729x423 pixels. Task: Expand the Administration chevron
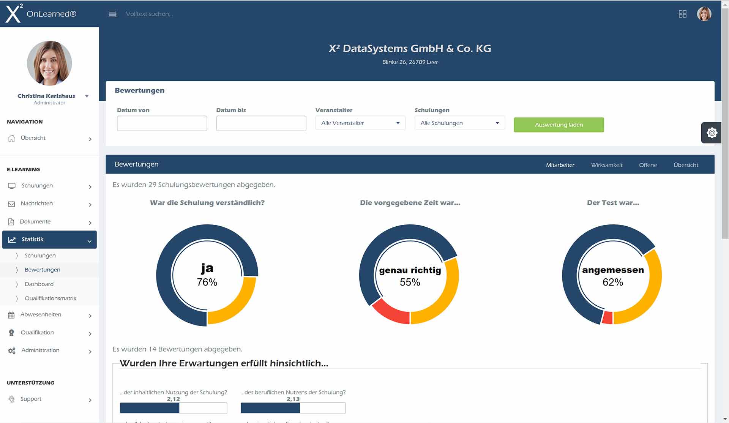click(90, 352)
